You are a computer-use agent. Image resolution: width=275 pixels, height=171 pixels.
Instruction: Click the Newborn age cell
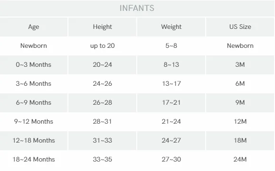34,46
